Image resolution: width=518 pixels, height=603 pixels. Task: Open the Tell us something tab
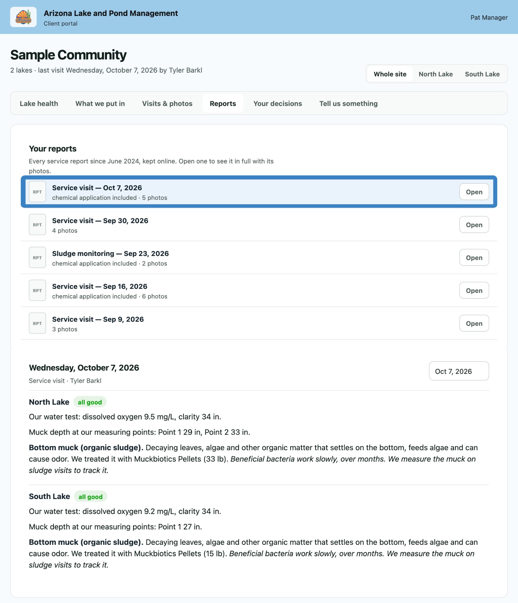pos(348,103)
